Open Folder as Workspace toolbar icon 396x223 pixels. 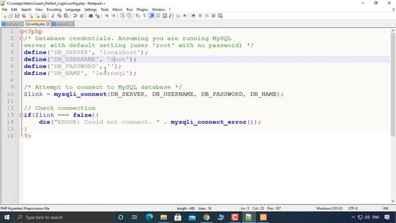178,15
